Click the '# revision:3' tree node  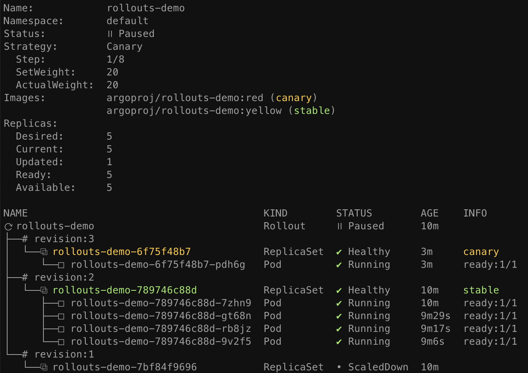point(58,239)
